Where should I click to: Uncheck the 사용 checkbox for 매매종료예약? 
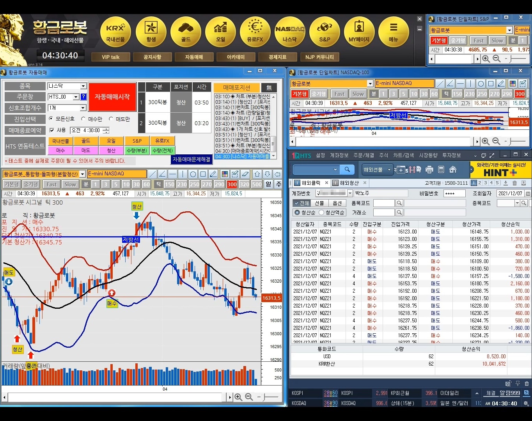tap(52, 130)
